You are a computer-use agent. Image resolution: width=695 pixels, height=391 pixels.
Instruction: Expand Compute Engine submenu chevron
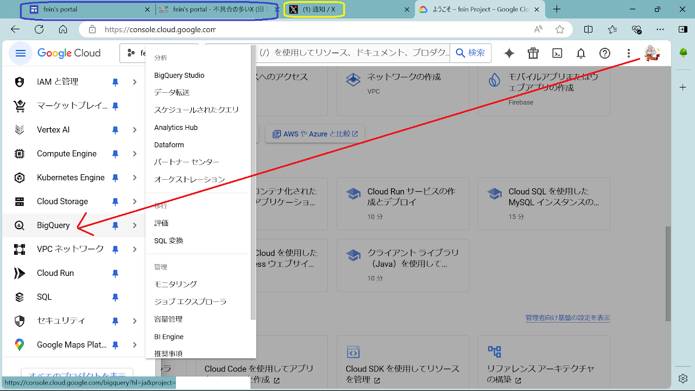(135, 154)
